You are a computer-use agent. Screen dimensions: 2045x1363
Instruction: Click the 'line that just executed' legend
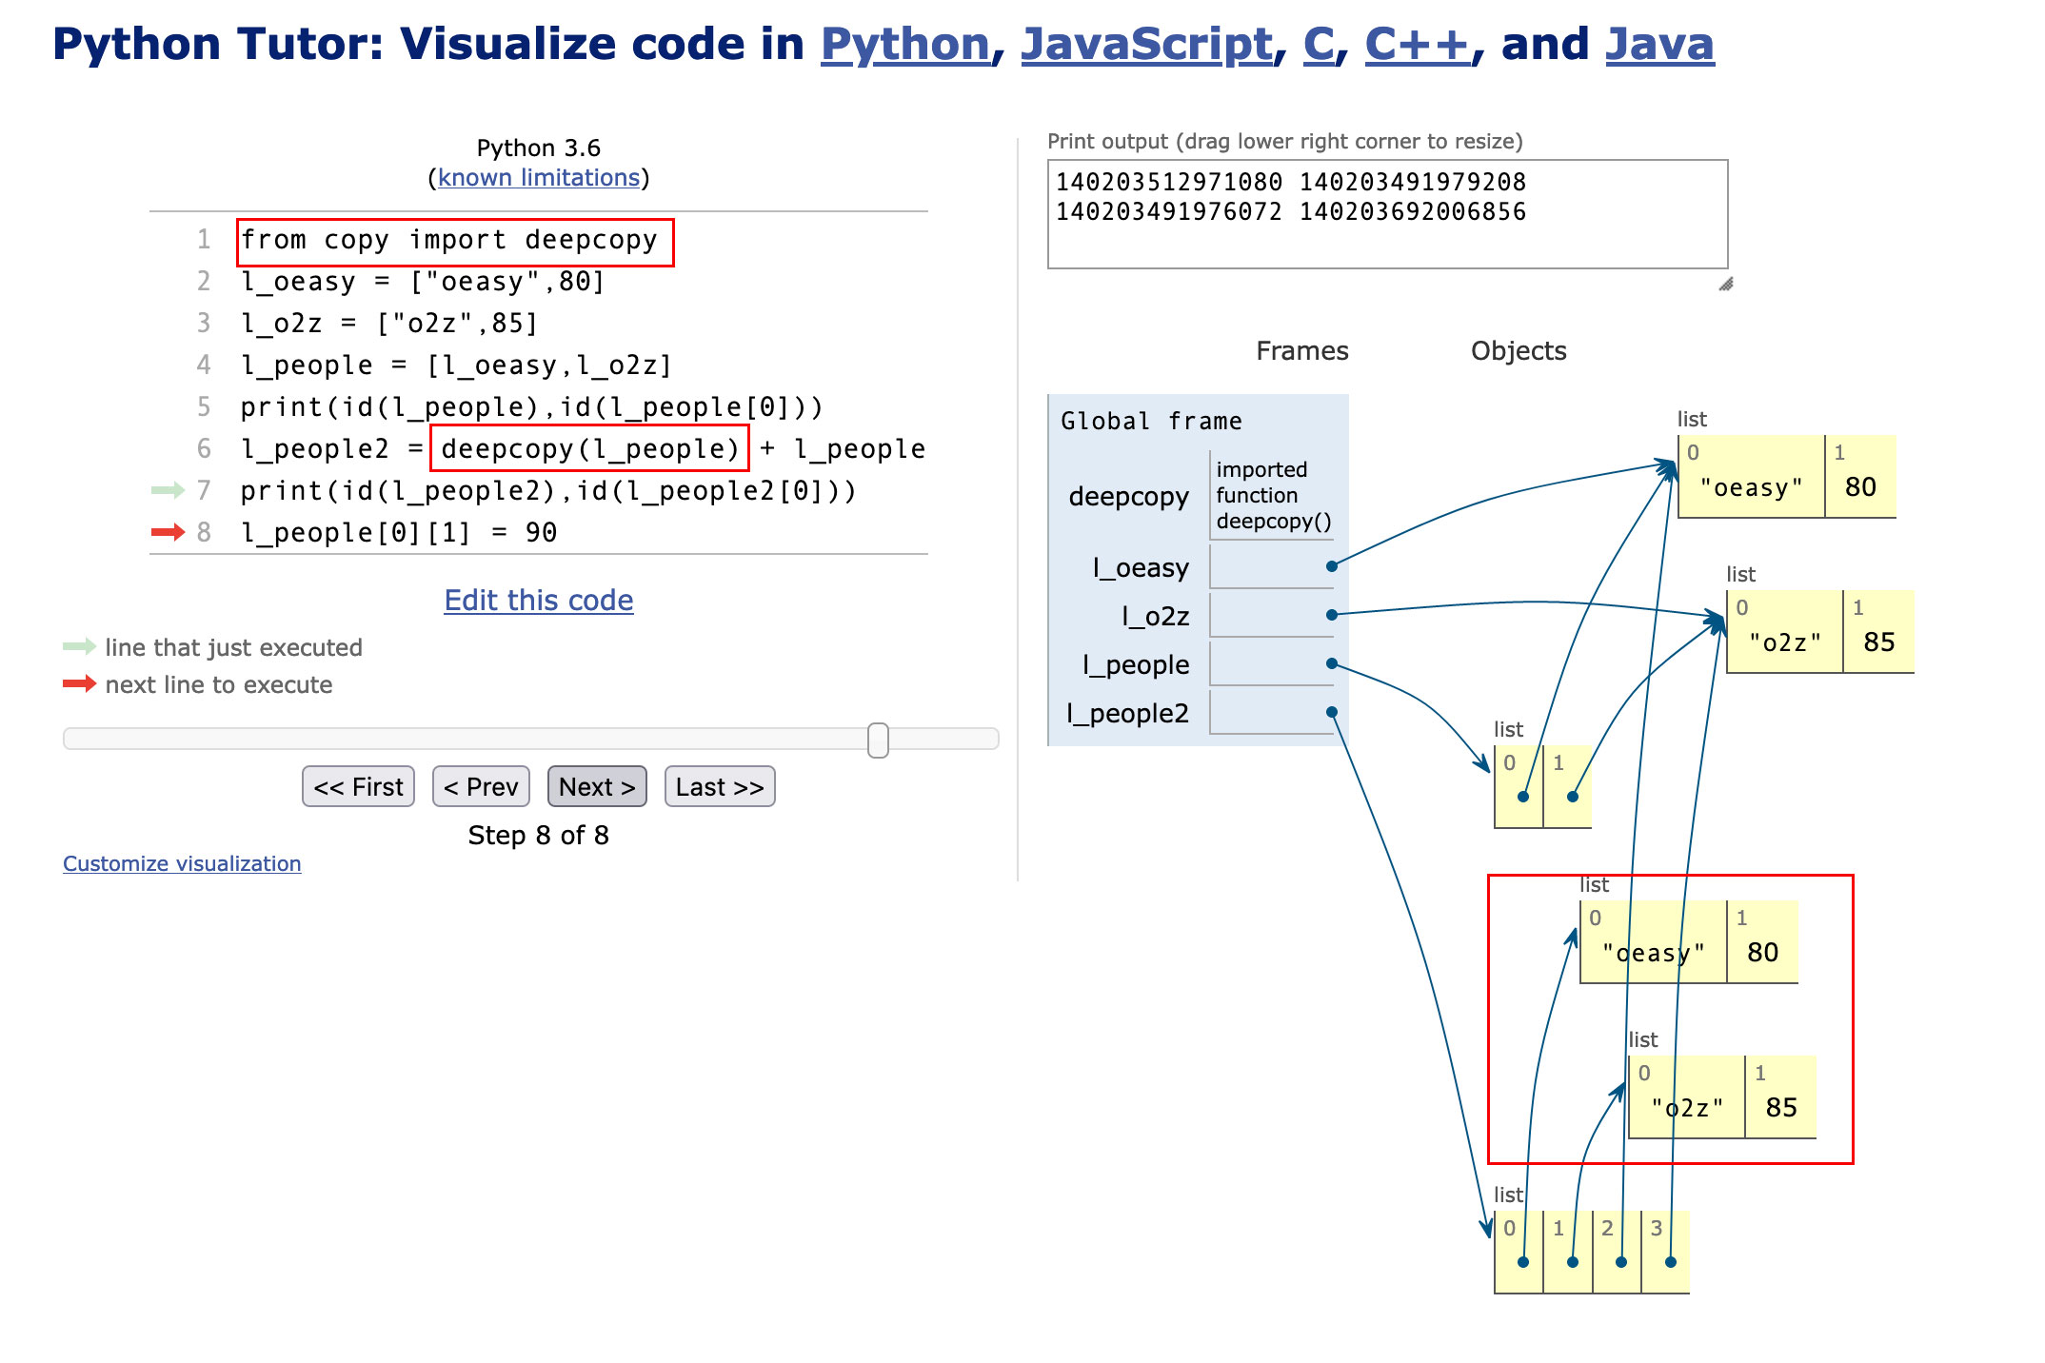(233, 648)
